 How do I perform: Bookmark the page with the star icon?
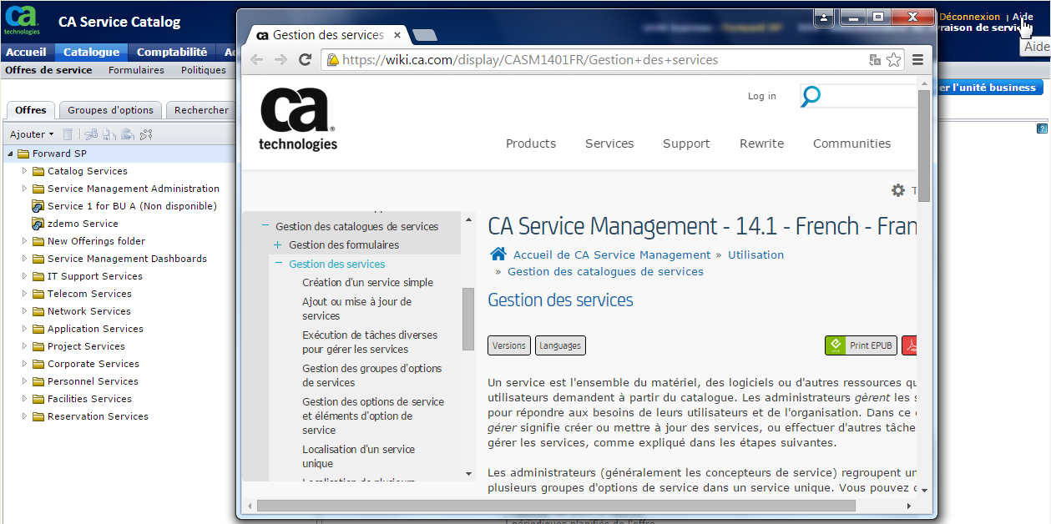893,60
